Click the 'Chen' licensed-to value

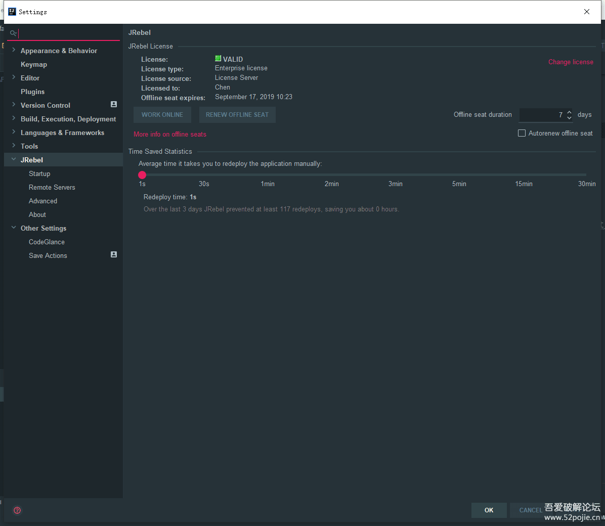tap(222, 87)
